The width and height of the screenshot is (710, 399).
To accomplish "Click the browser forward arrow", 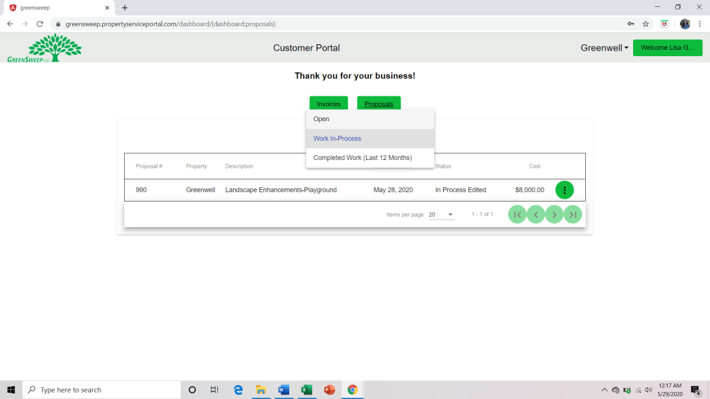I will click(25, 24).
